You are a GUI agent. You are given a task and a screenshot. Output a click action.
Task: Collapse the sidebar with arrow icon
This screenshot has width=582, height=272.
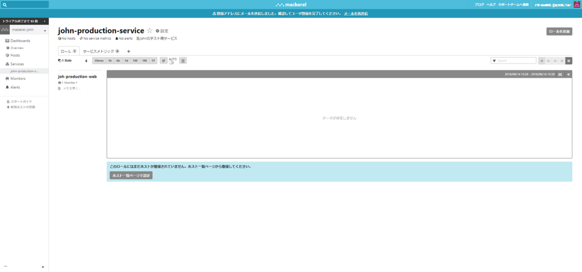click(43, 267)
